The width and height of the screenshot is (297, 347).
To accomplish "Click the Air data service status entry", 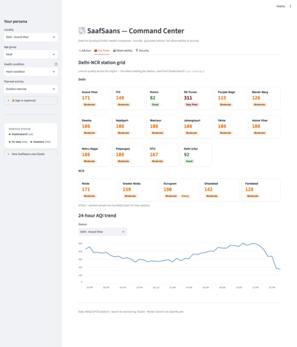I will point(18,142).
